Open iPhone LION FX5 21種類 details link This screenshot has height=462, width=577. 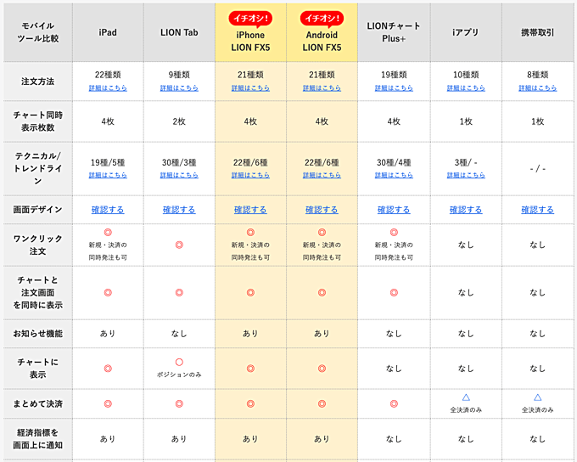click(250, 88)
